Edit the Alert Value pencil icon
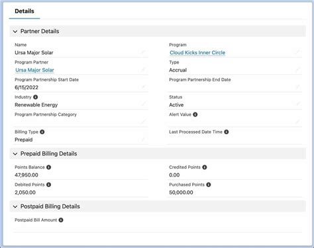 click(x=297, y=121)
